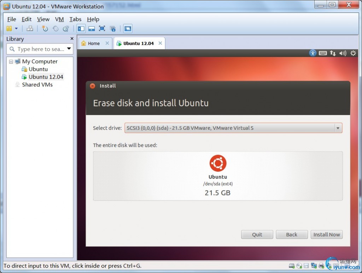Click the '/dev/sda (ext4)' text

(218, 184)
